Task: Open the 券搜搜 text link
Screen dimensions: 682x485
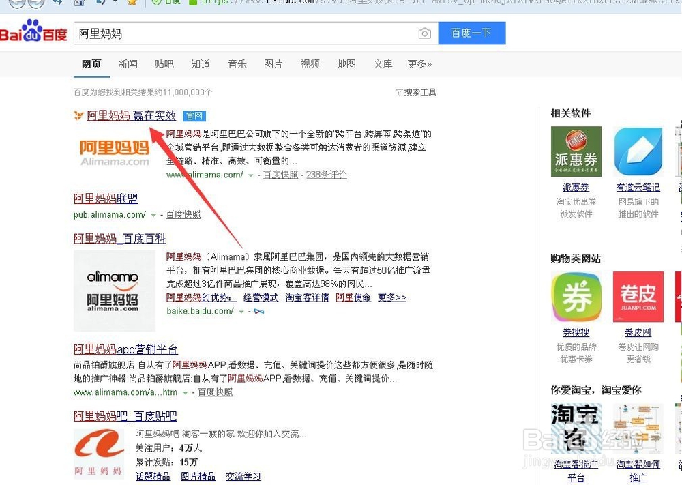Action: 576,333
